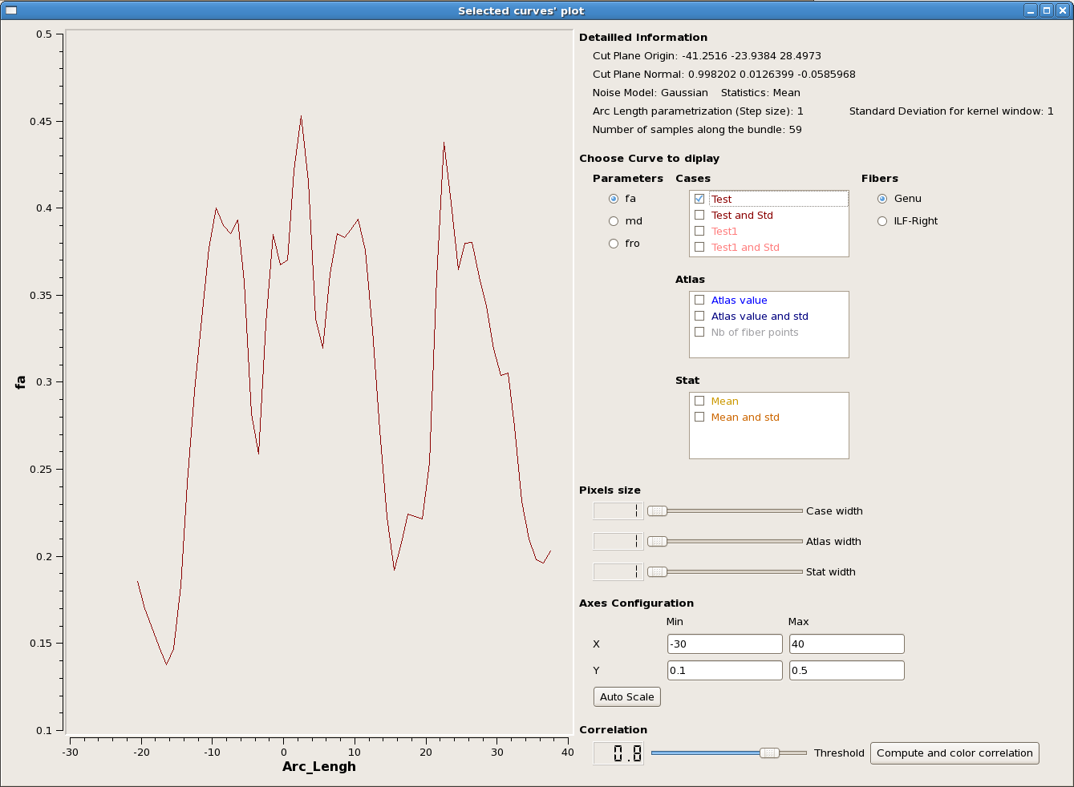1074x787 pixels.
Task: Select the fro parameter option
Action: tap(614, 244)
